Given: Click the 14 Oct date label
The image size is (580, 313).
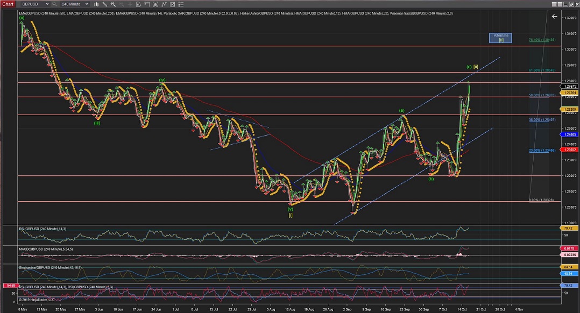Looking at the screenshot, I should coord(462,309).
